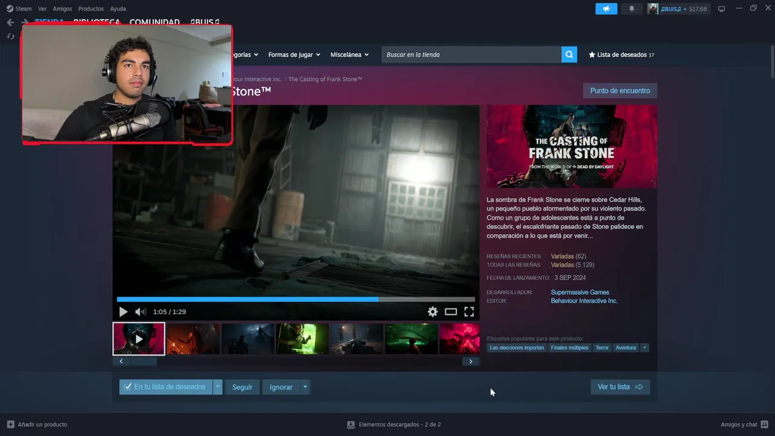
Task: Click the wishlist star icon
Action: 592,54
